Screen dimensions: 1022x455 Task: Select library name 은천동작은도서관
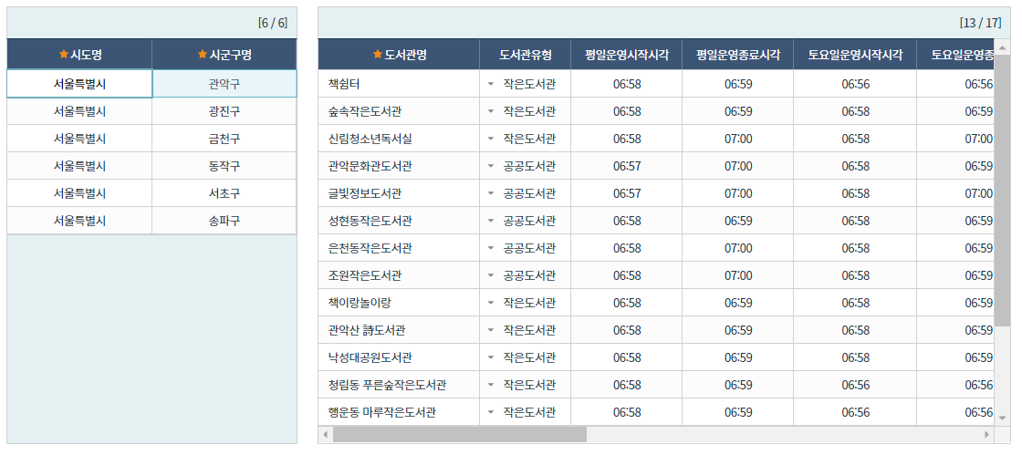(399, 248)
